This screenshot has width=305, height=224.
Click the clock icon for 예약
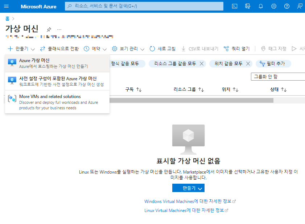click(86, 49)
